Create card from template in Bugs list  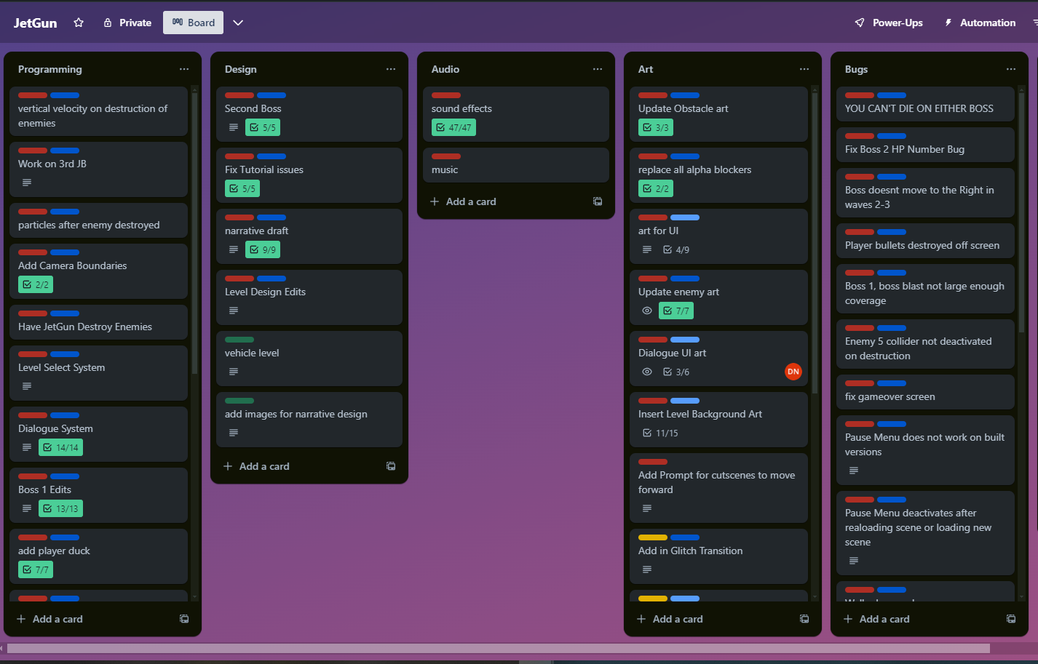tap(1011, 619)
